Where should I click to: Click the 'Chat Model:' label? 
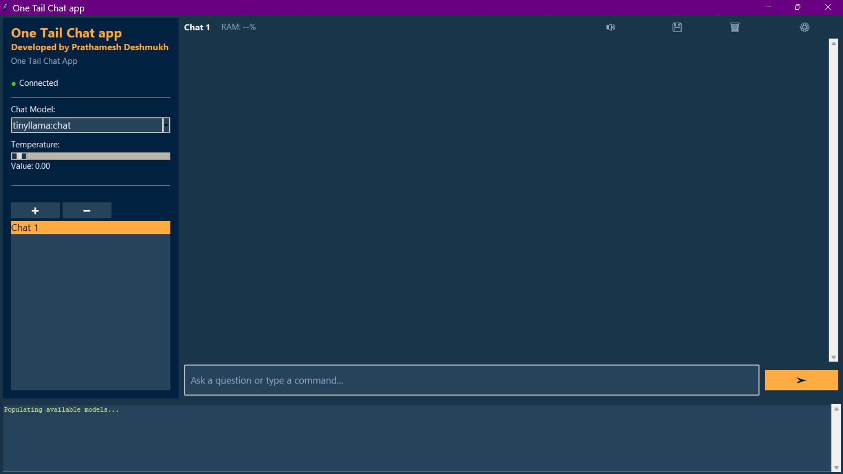33,109
